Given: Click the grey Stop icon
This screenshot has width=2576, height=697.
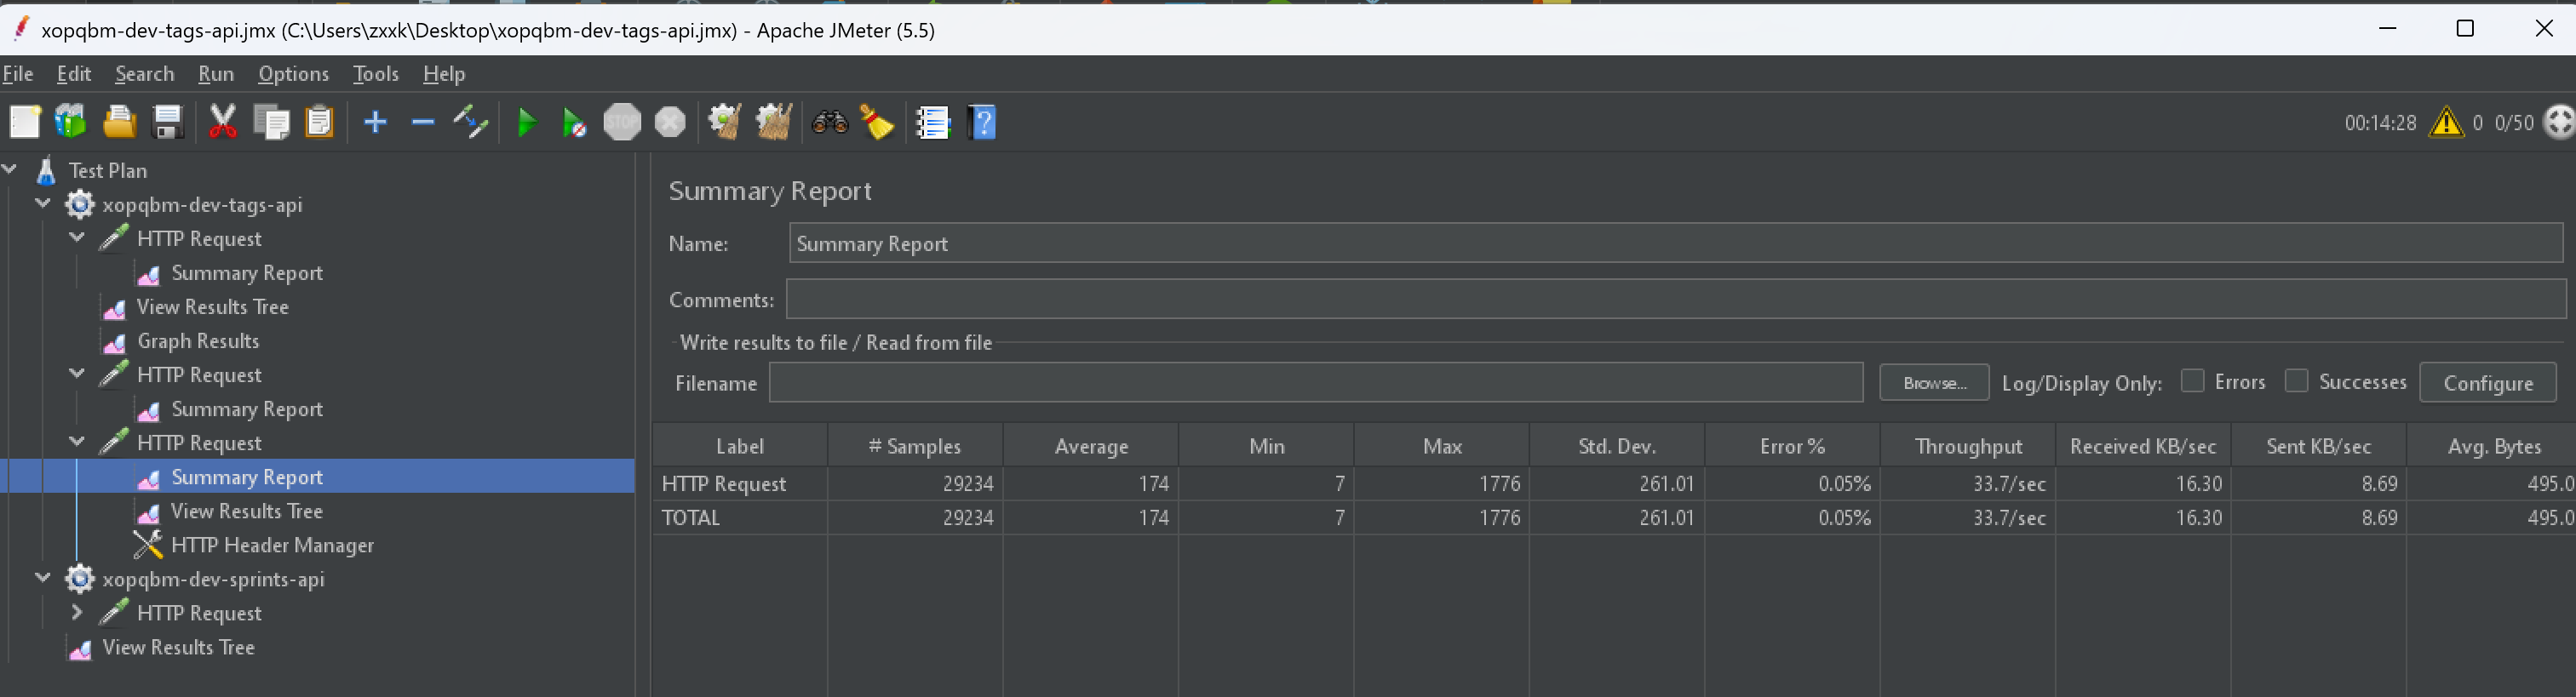Looking at the screenshot, I should point(622,123).
